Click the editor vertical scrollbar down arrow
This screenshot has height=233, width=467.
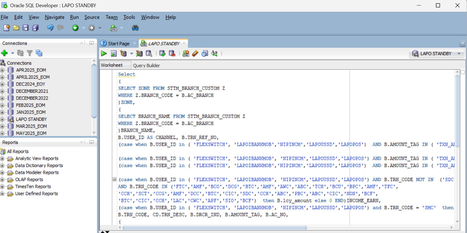pyautogui.click(x=457, y=222)
